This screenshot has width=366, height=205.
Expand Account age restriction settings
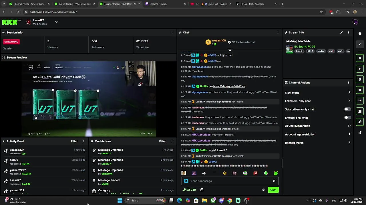pos(349,134)
